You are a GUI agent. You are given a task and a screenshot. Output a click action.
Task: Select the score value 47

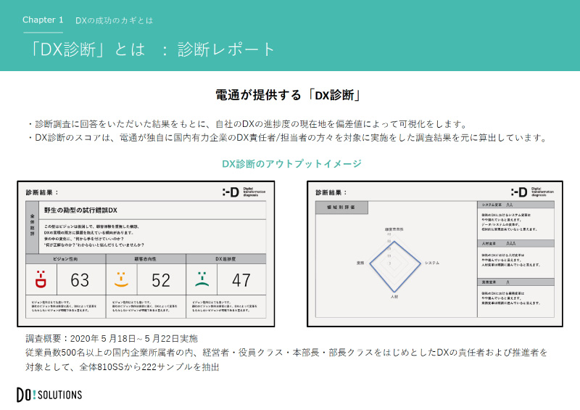tap(241, 280)
